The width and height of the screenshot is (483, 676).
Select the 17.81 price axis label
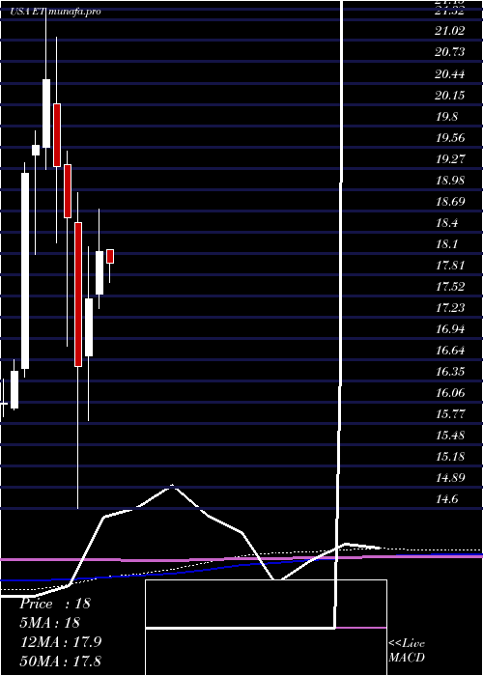point(450,265)
